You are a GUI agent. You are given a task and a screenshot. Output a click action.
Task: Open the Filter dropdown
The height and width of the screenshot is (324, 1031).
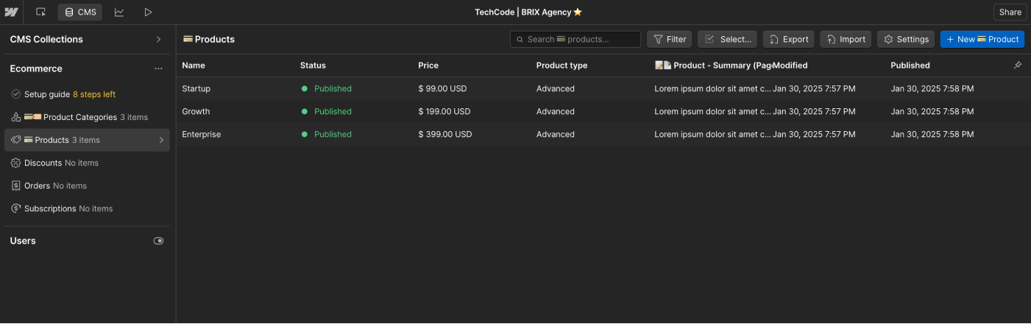pos(669,39)
